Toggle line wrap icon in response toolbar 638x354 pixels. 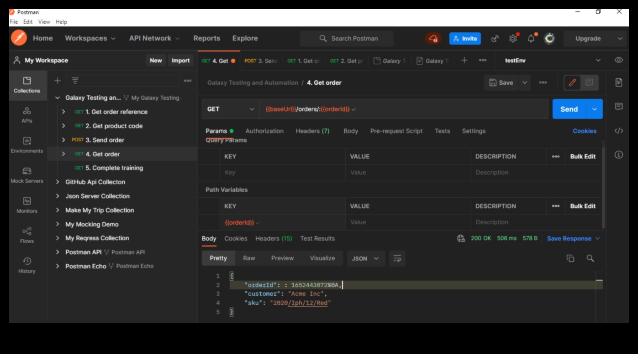pyautogui.click(x=397, y=258)
